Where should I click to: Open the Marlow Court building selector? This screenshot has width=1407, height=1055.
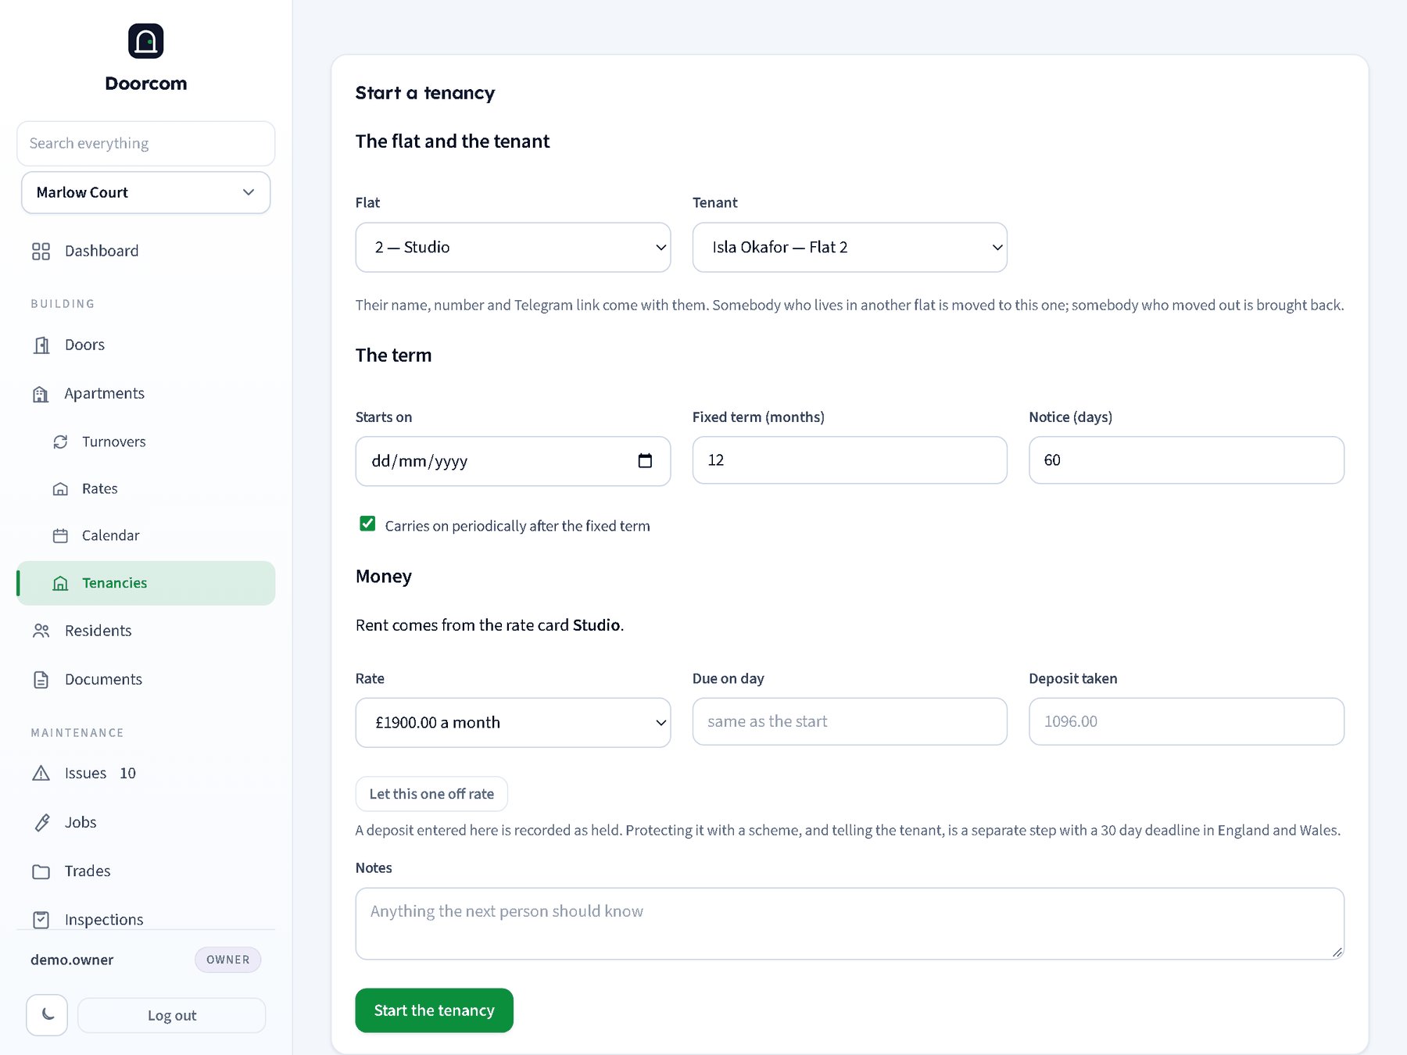(145, 192)
